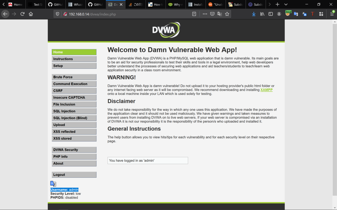Open tracking protection shield icon
337x210 pixels.
click(x=58, y=14)
